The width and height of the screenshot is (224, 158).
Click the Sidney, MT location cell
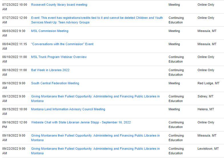pos(205,97)
